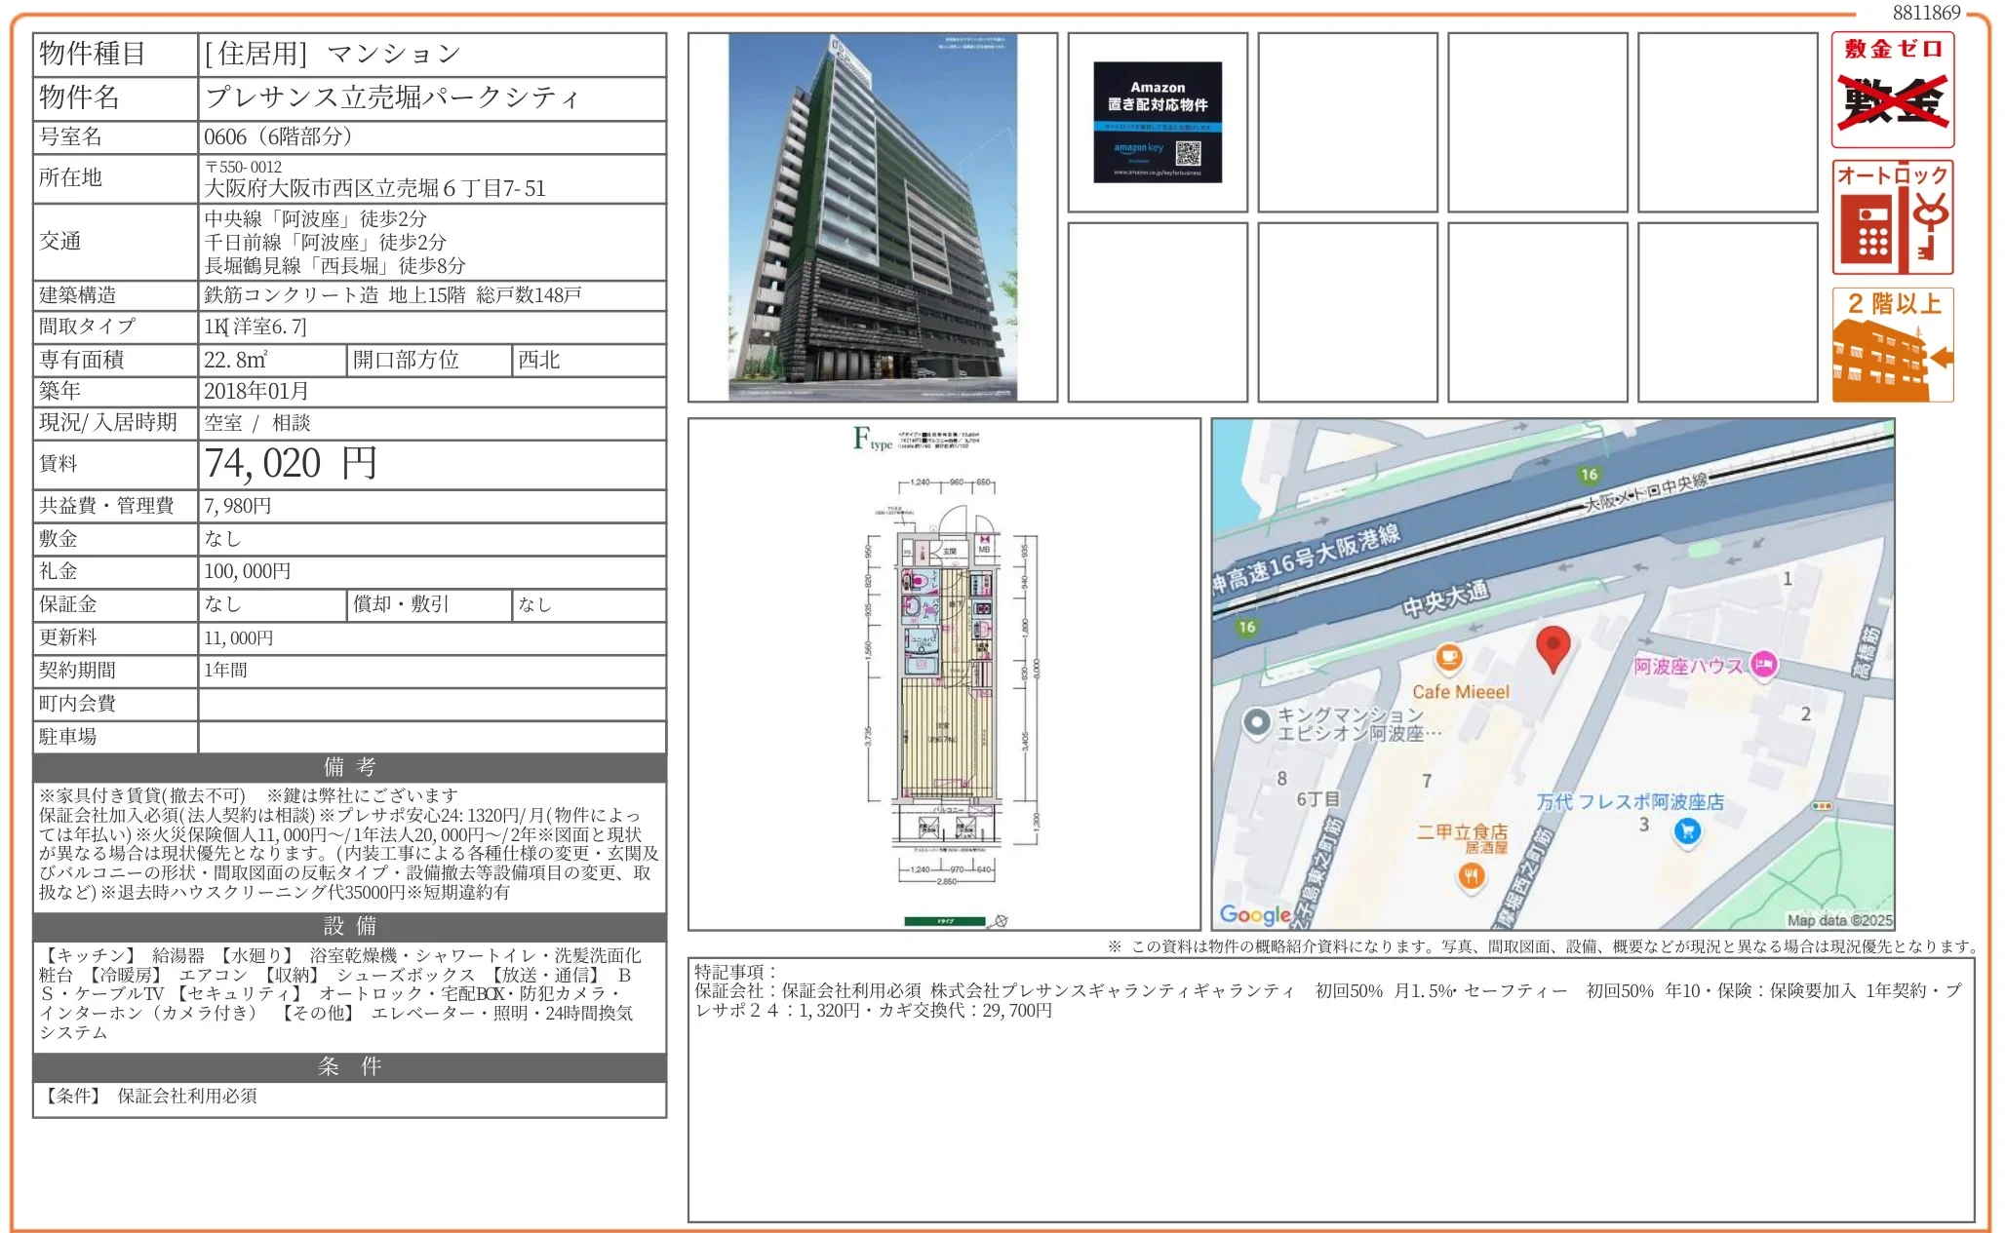Click the 備考 section header
This screenshot has height=1233, width=2005.
pyautogui.click(x=349, y=767)
